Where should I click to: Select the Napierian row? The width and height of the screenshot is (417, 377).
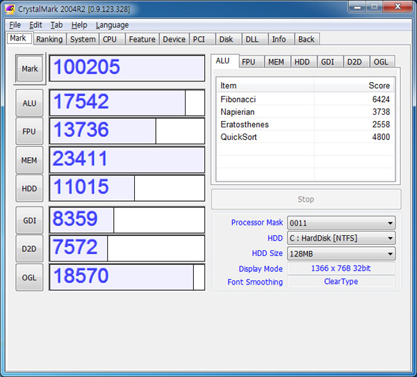click(x=305, y=112)
